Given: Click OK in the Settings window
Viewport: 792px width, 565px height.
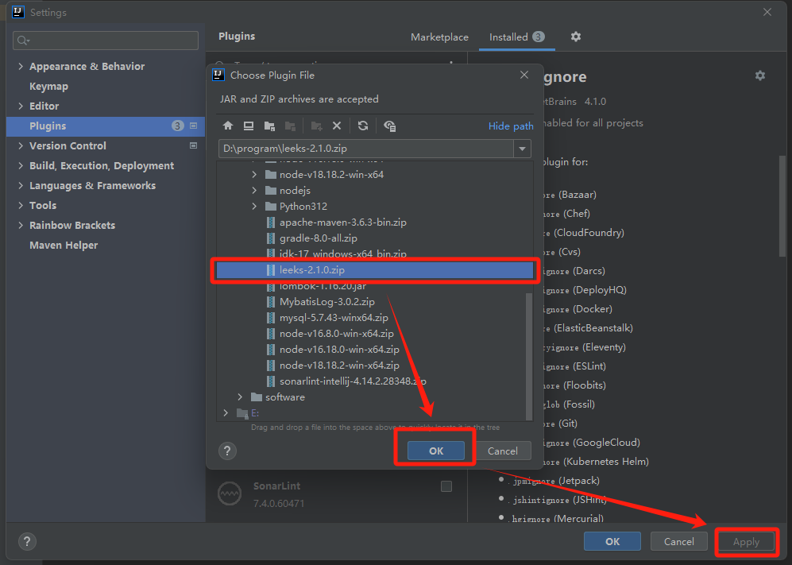Looking at the screenshot, I should [612, 542].
